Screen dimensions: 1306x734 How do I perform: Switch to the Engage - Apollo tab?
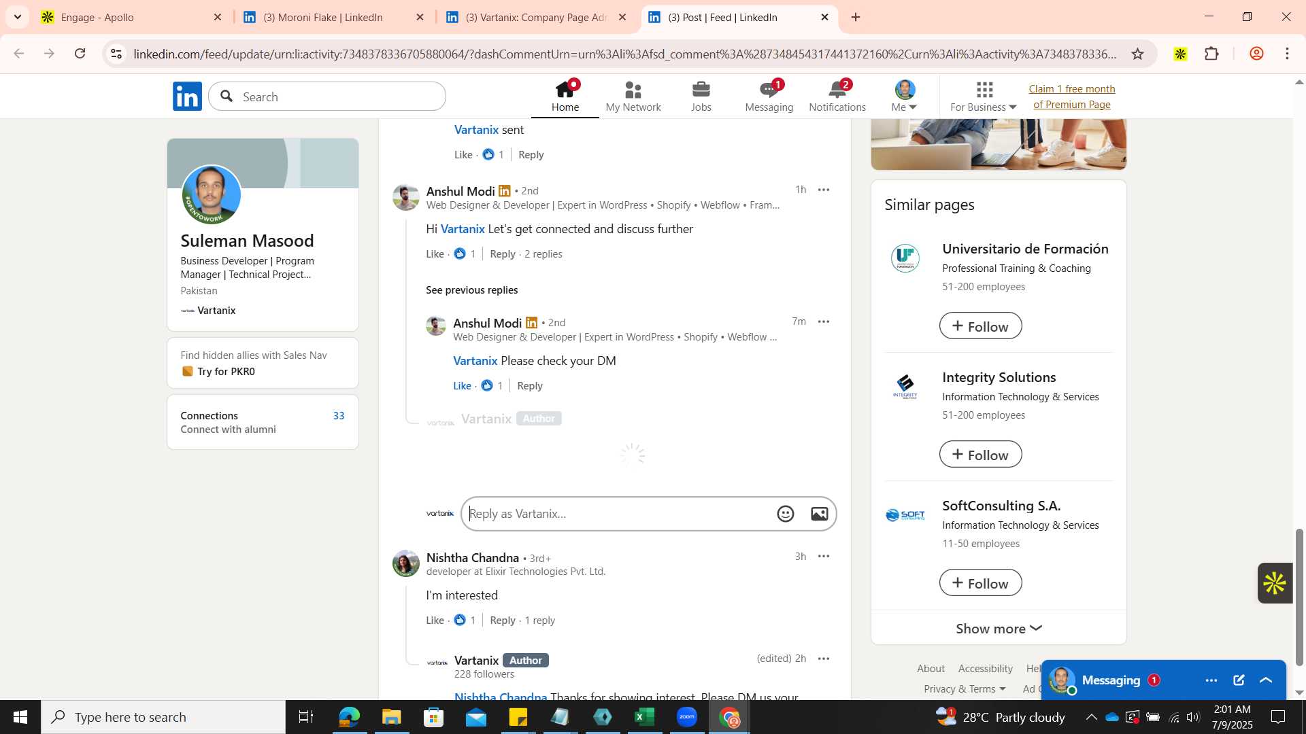[x=131, y=17]
